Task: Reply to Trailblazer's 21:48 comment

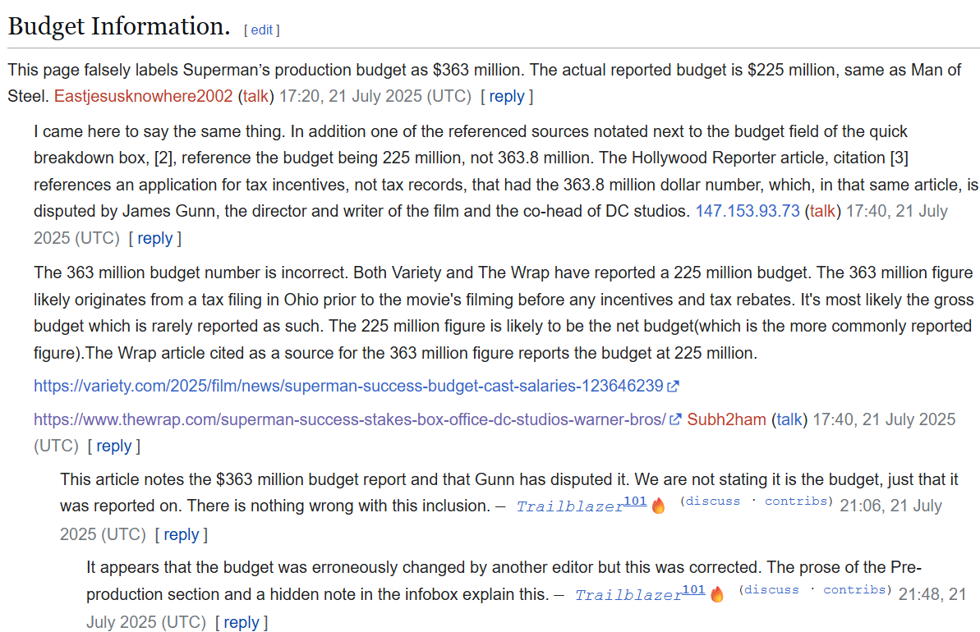Action: (x=242, y=623)
